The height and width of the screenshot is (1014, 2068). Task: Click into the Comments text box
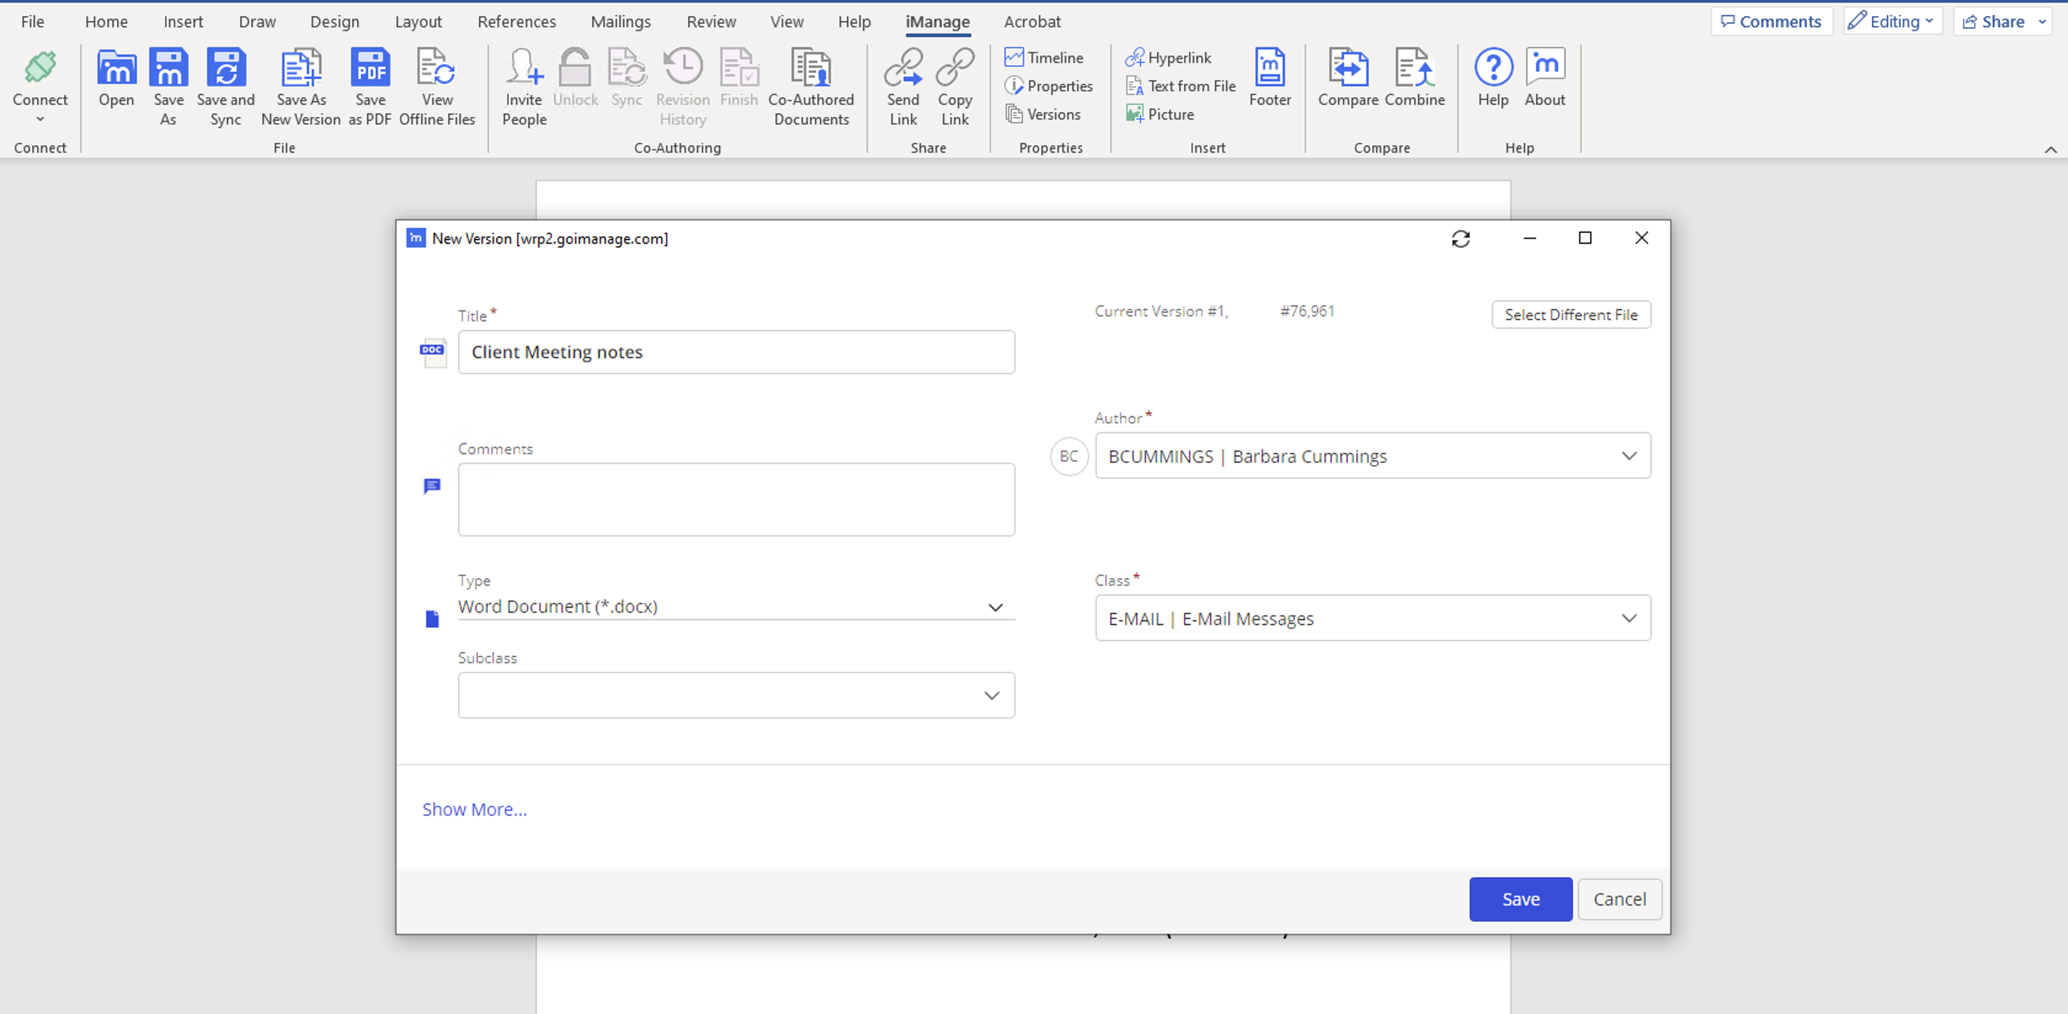735,500
